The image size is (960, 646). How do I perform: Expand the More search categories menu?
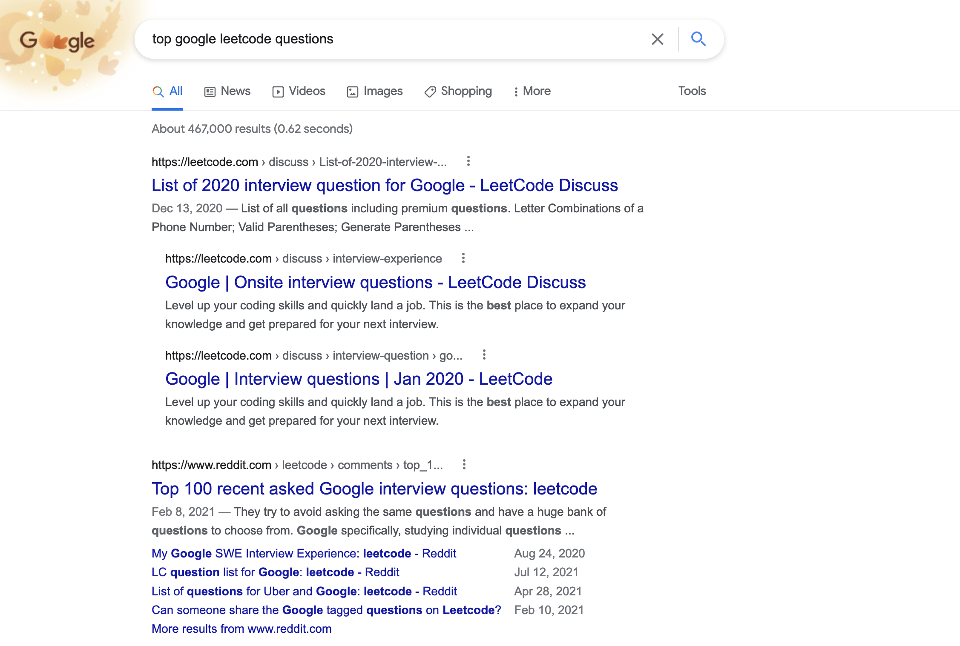[x=532, y=91]
